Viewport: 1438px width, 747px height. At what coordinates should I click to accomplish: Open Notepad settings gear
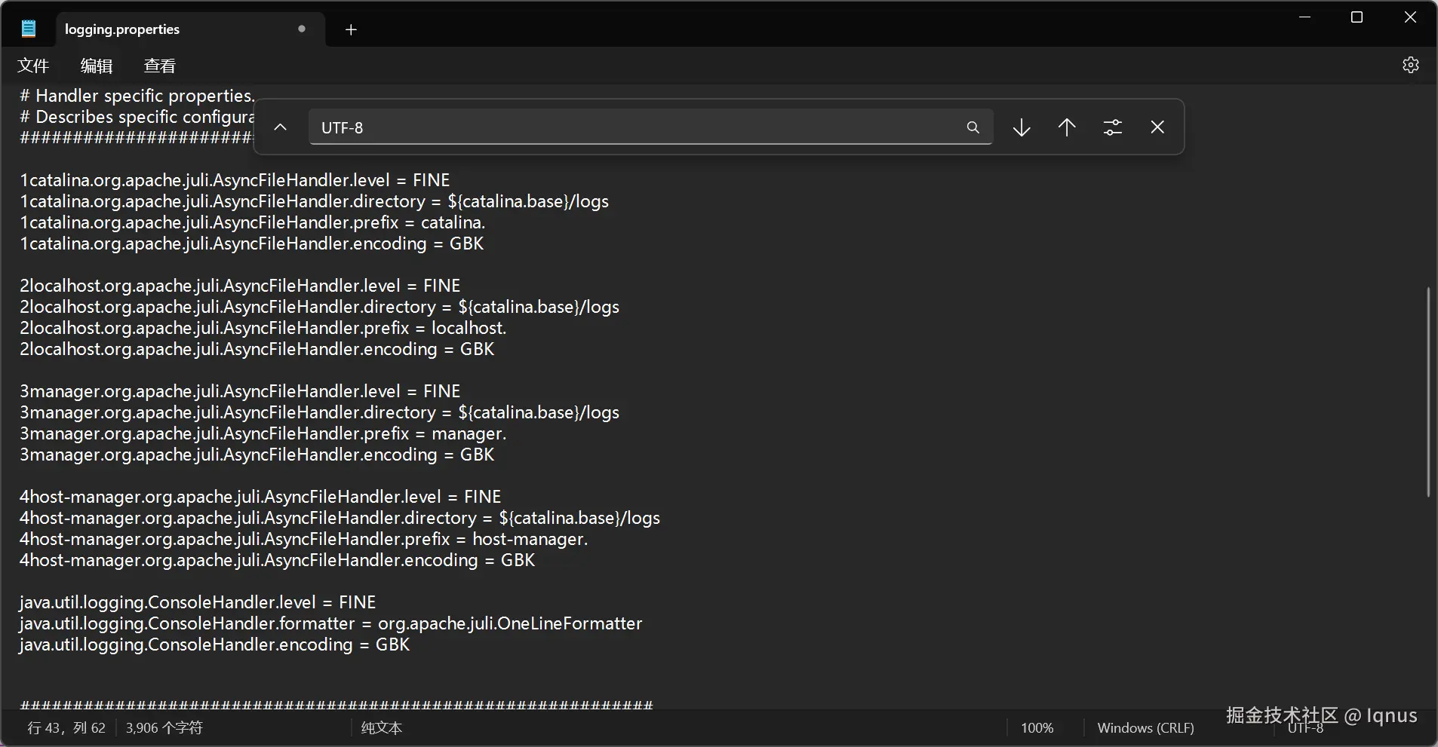point(1410,65)
